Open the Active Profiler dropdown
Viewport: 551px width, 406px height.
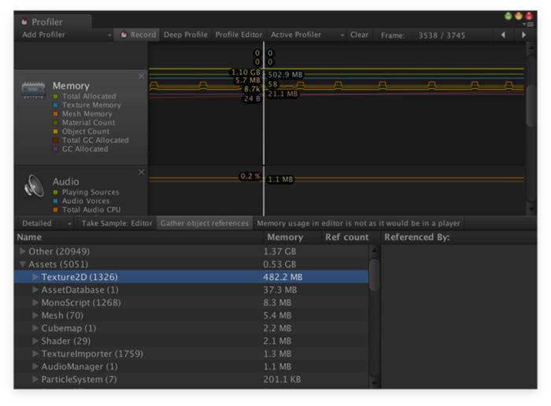307,35
